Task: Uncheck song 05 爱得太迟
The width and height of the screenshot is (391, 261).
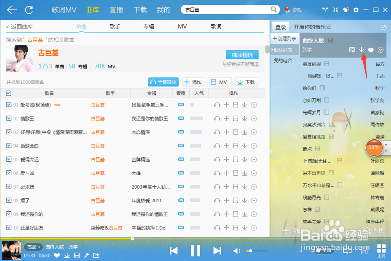Action: tap(9, 159)
